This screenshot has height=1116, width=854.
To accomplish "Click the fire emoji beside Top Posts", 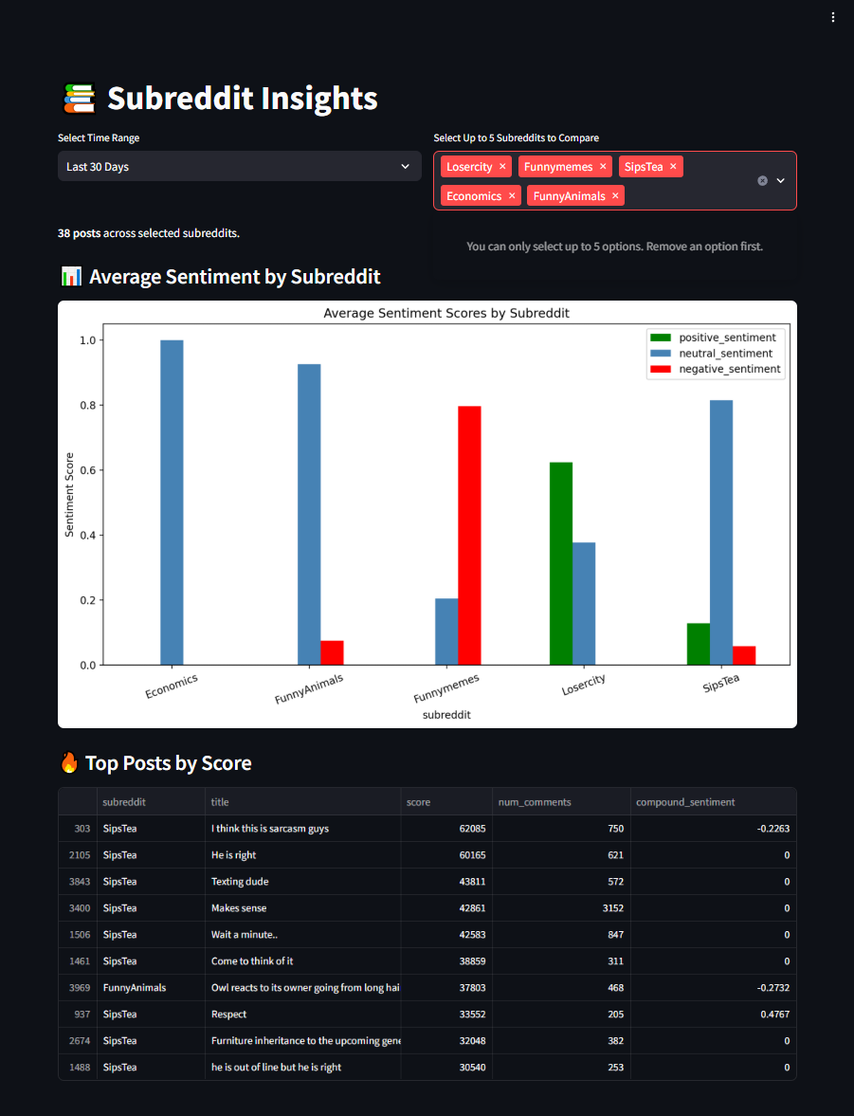I will [x=69, y=763].
